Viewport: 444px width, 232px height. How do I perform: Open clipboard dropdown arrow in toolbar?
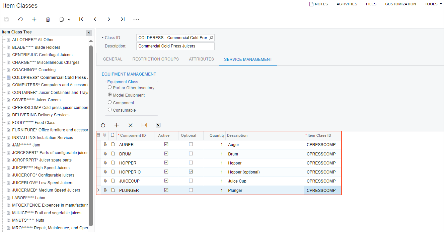pos(69,20)
